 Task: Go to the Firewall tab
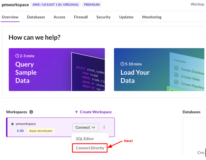(81, 17)
